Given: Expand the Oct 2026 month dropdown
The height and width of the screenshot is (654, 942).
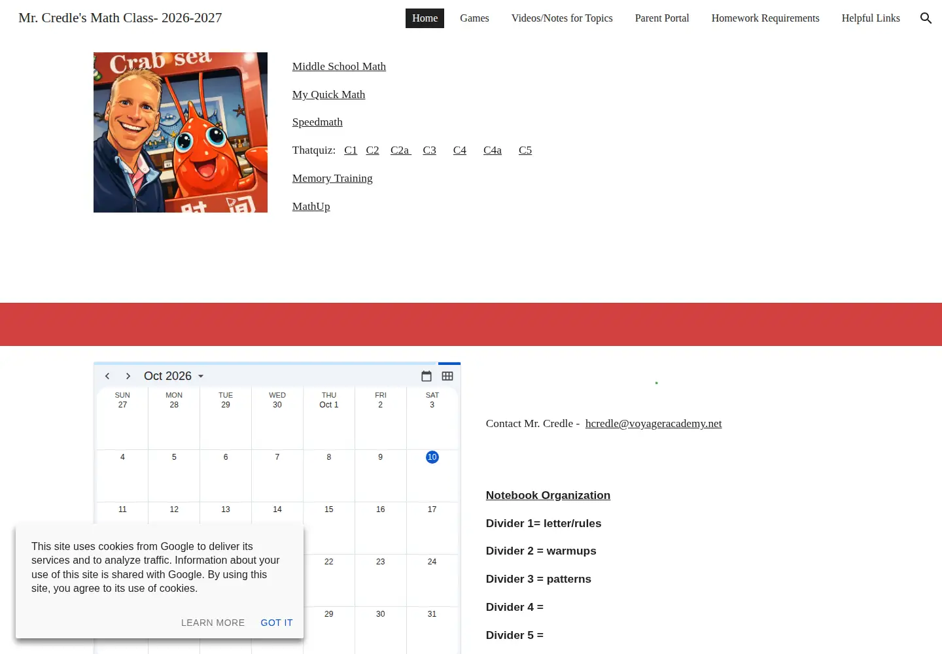Looking at the screenshot, I should [x=174, y=376].
